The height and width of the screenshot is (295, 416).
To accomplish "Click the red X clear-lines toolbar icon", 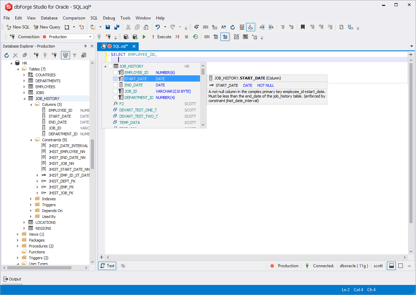I will coord(242,27).
